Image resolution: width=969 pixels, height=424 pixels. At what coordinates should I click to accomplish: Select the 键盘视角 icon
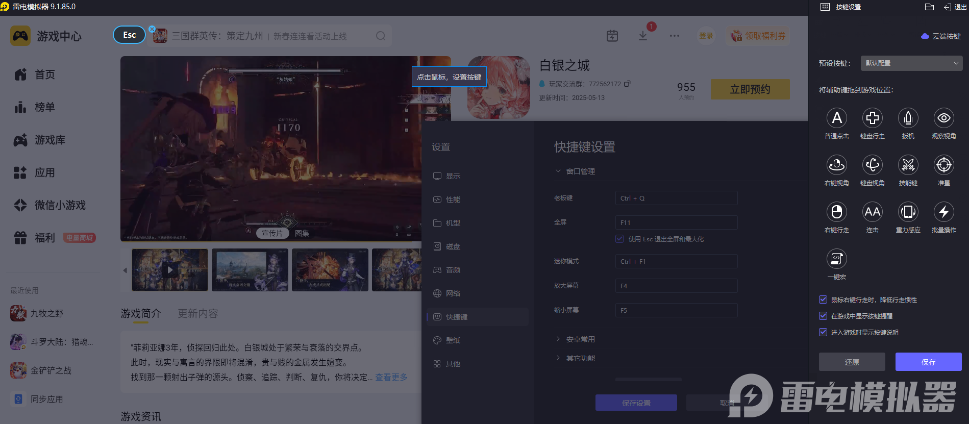(873, 165)
